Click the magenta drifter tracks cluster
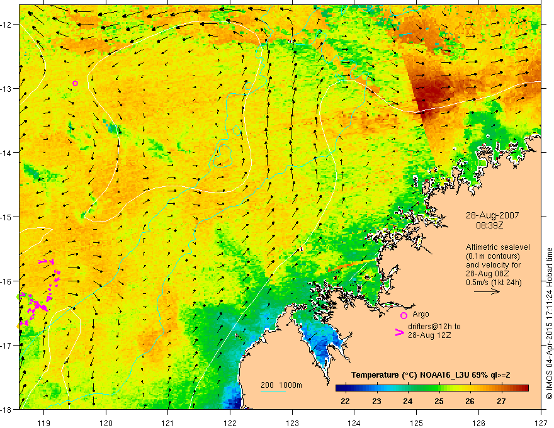Image resolution: width=554 pixels, height=428 pixels. (39, 293)
